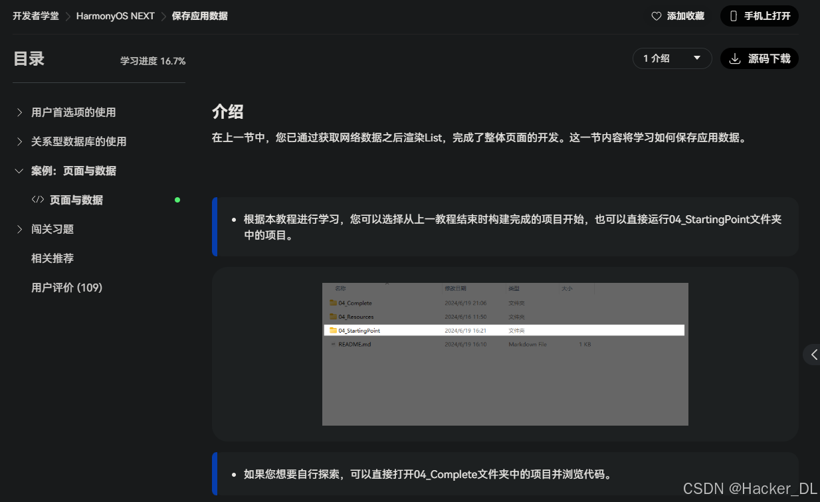Click the download icon in 源码下载 button
Screen dimensions: 820x502
tap(735, 58)
